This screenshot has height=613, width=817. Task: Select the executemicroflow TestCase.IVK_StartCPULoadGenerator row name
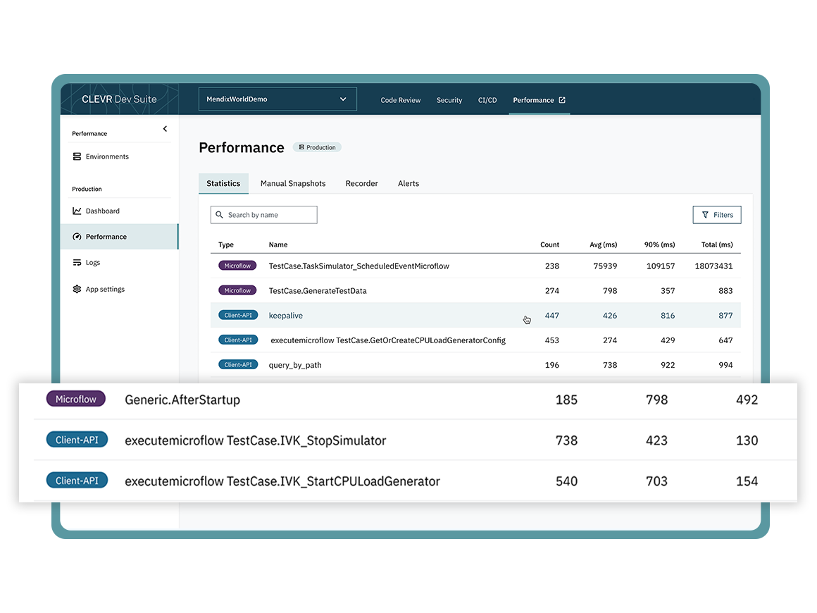[x=282, y=481]
